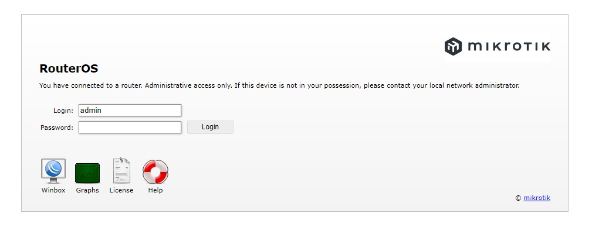The height and width of the screenshot is (234, 592).
Task: Click the Help text label
Action: [x=155, y=190]
